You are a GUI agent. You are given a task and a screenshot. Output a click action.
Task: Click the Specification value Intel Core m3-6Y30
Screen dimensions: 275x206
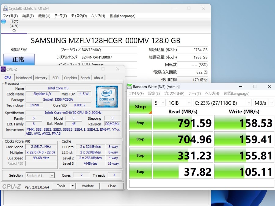tap(73, 113)
